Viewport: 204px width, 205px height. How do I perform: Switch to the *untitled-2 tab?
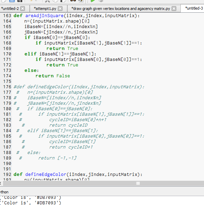tap(10, 9)
